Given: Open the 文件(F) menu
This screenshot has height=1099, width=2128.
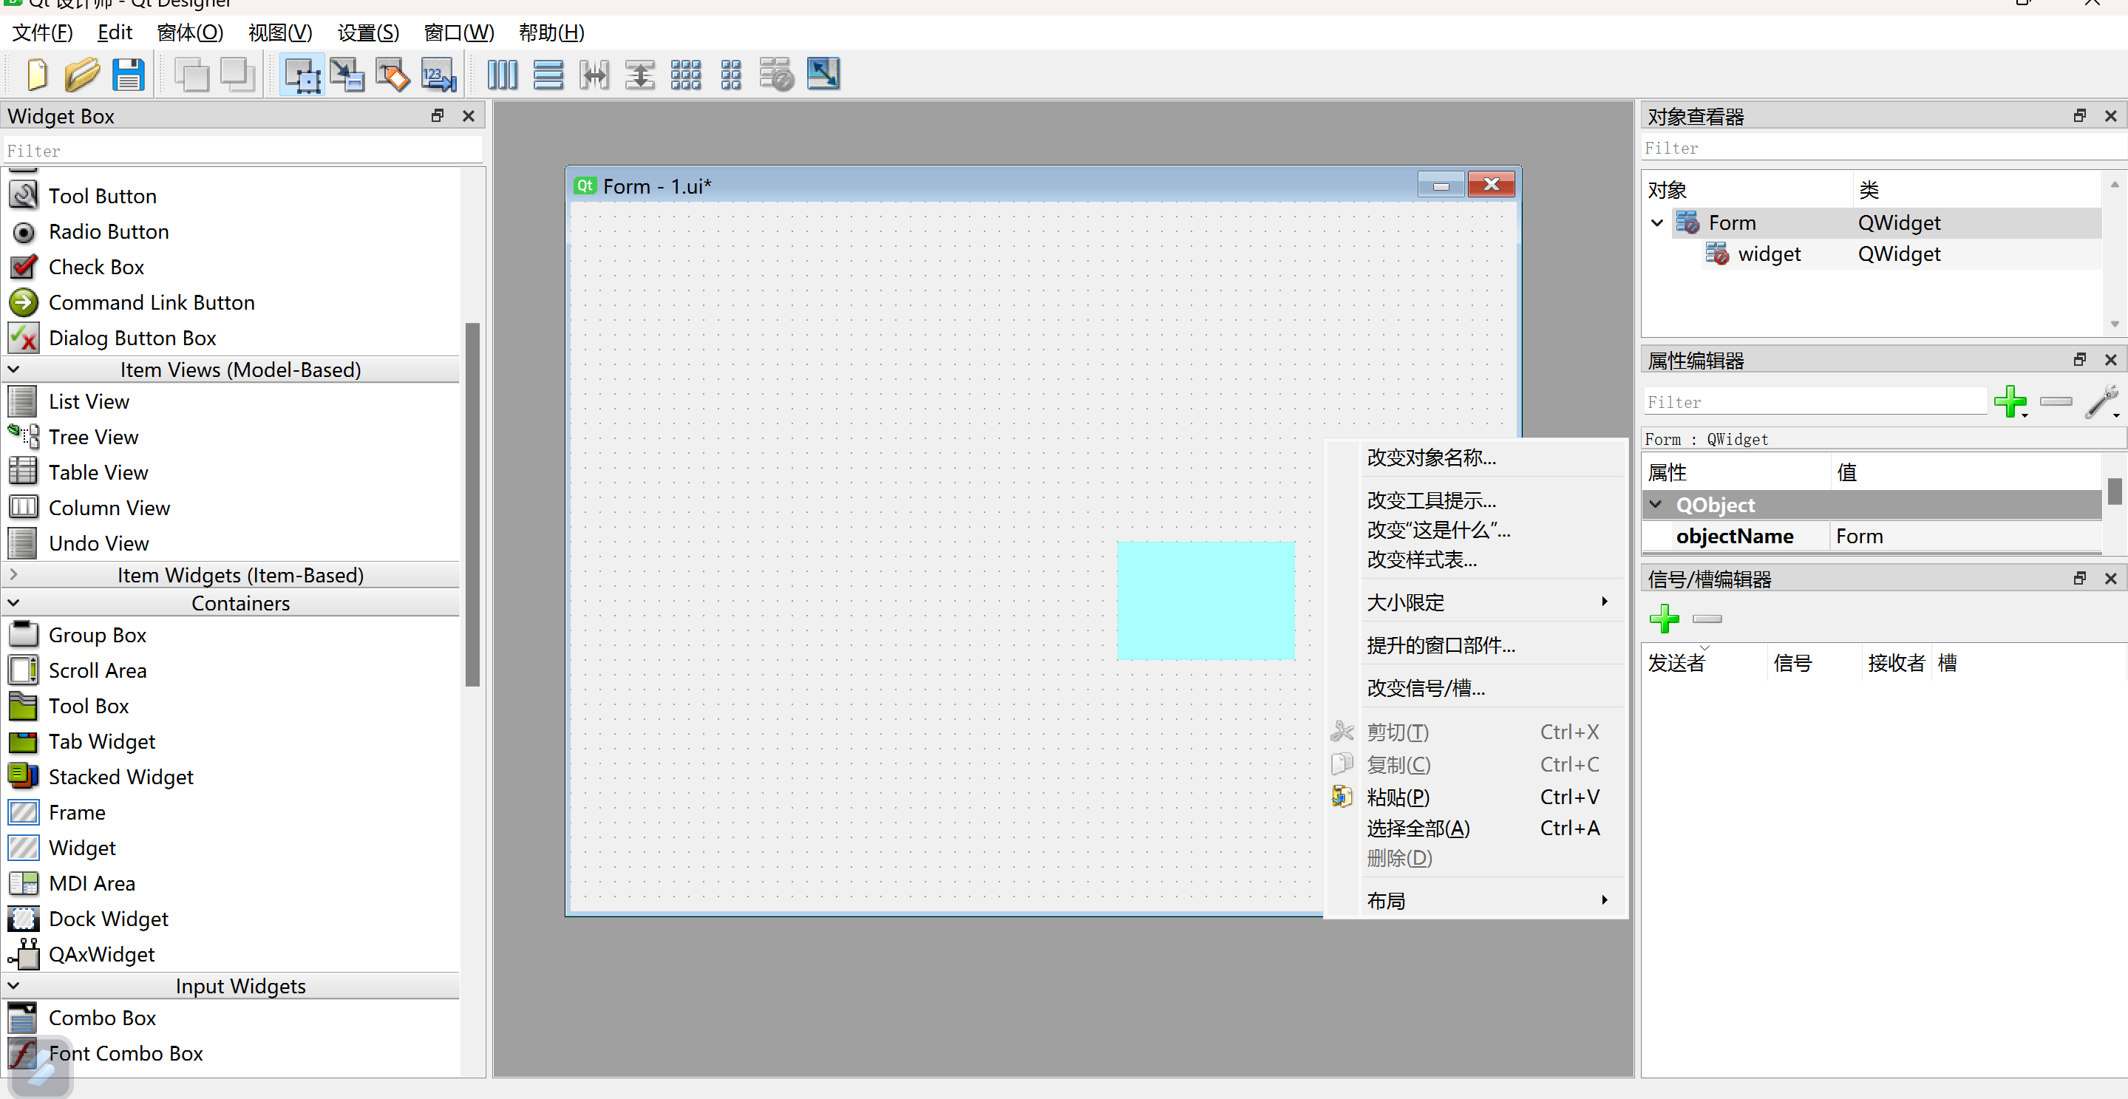Looking at the screenshot, I should coord(42,33).
